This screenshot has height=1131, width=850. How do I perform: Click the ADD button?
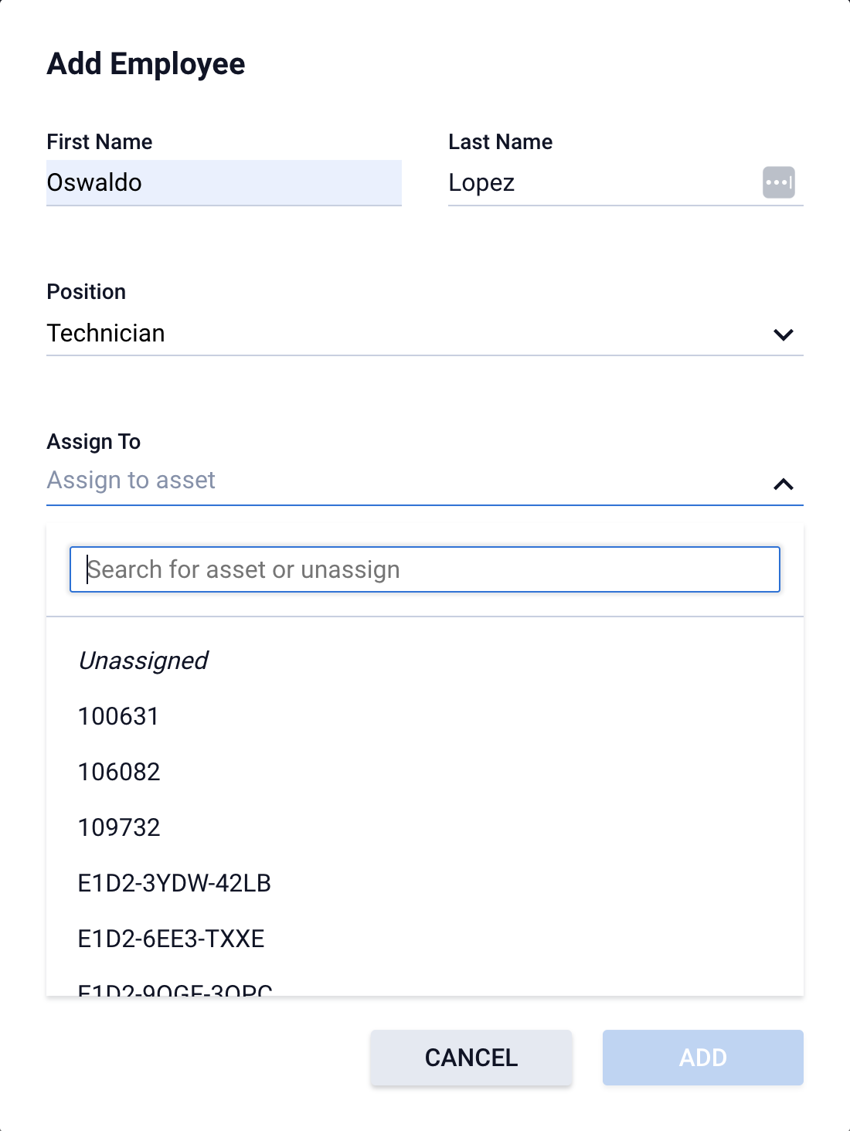(x=702, y=1058)
